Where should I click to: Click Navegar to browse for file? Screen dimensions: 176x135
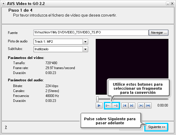tap(159, 33)
